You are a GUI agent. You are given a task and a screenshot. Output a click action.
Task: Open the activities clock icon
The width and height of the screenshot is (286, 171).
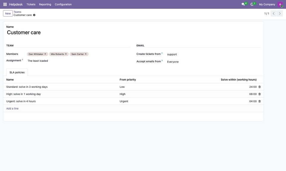(x=252, y=4)
